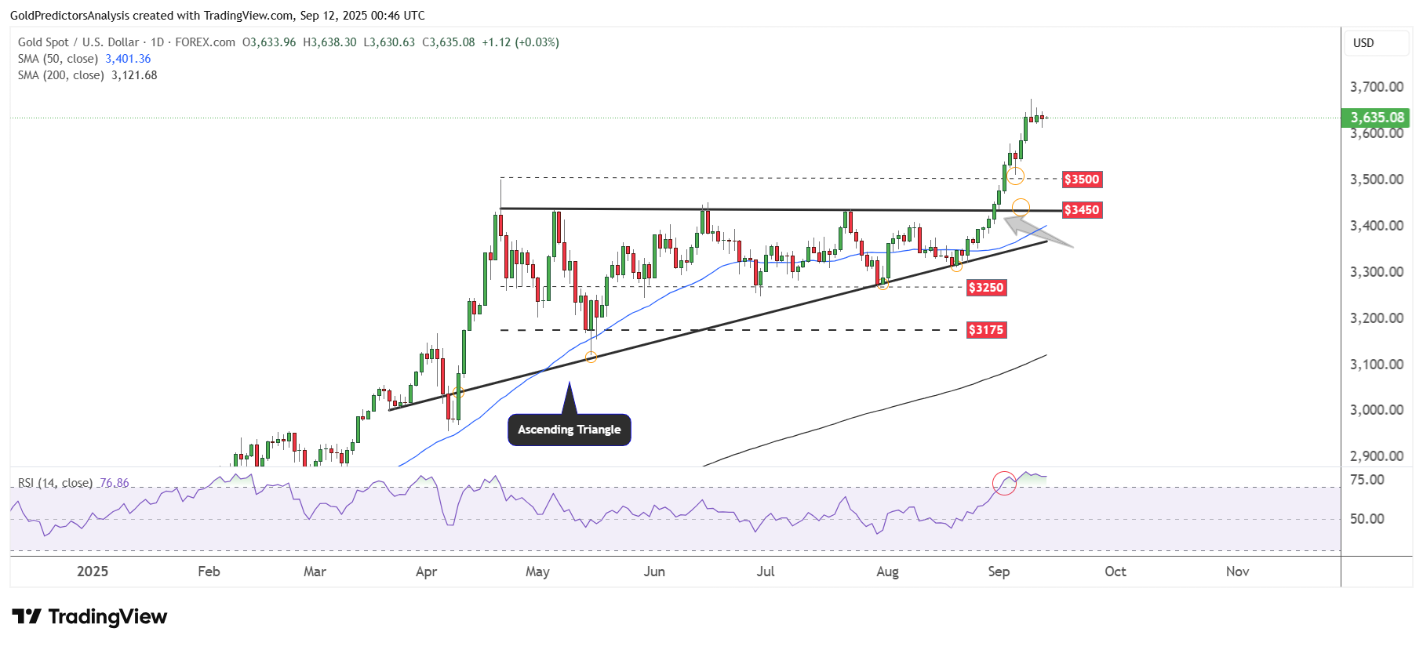Click the Sep label on time axis
Screen dimensions: 1423x646
click(999, 572)
